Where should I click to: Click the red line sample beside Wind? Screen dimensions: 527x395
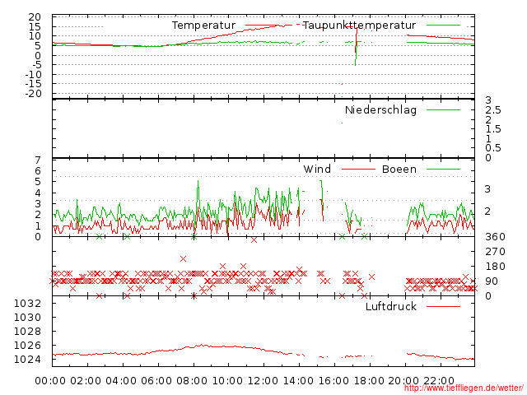click(x=358, y=169)
